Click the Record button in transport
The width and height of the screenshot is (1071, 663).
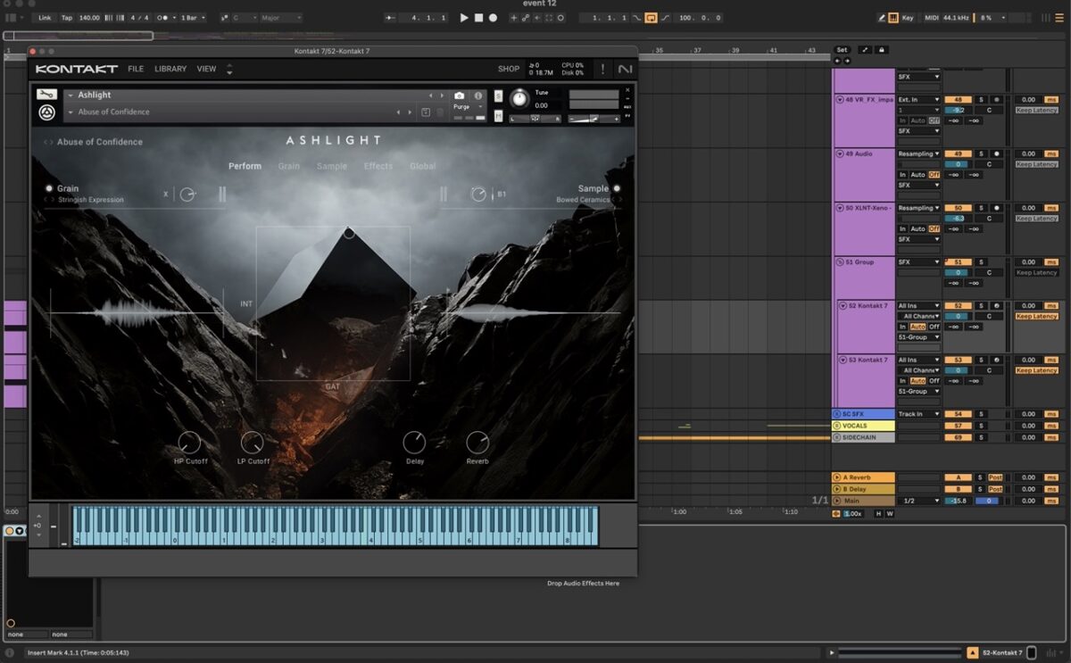493,18
